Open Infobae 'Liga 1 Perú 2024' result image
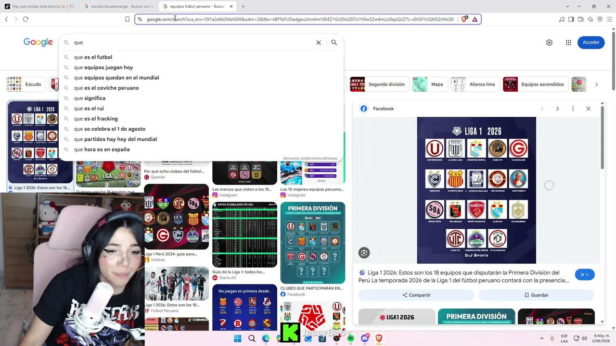Image resolution: width=616 pixels, height=346 pixels. coord(177,217)
